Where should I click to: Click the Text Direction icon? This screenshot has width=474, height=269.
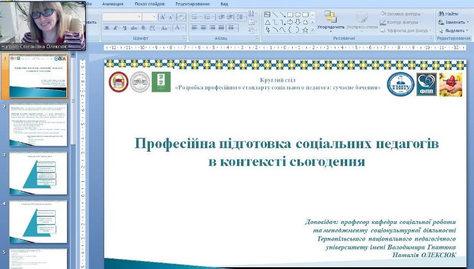click(251, 14)
